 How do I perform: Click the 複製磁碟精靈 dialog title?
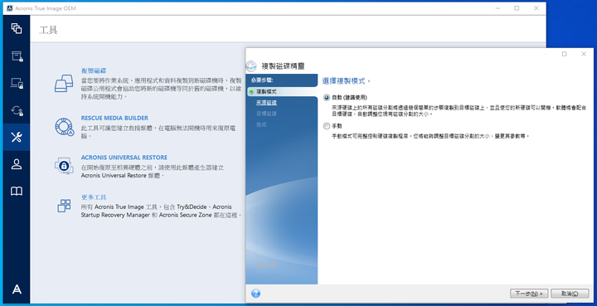(283, 66)
